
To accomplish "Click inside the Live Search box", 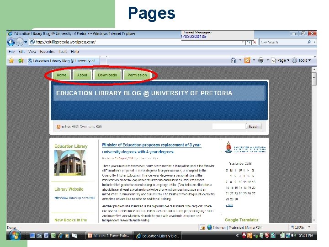I will point(283,42).
